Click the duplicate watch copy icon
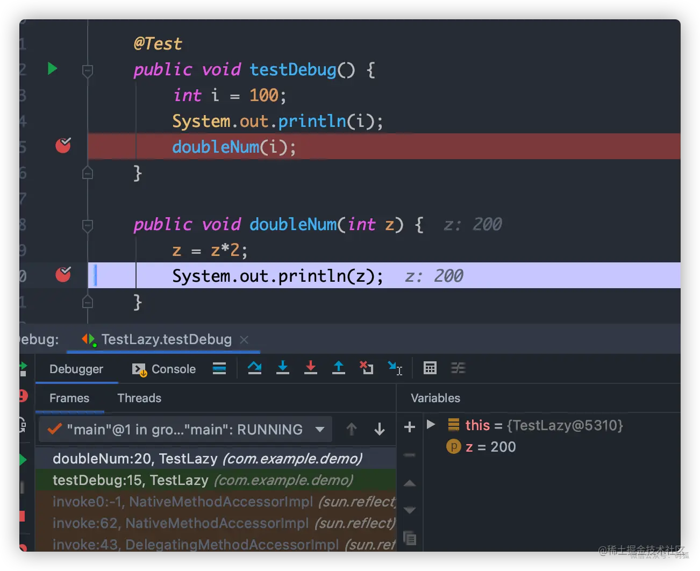 (410, 538)
